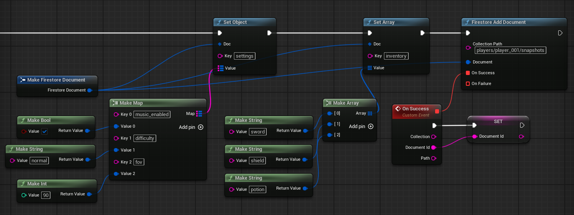Edit the settings Key field in Set Object

pyautogui.click(x=244, y=56)
